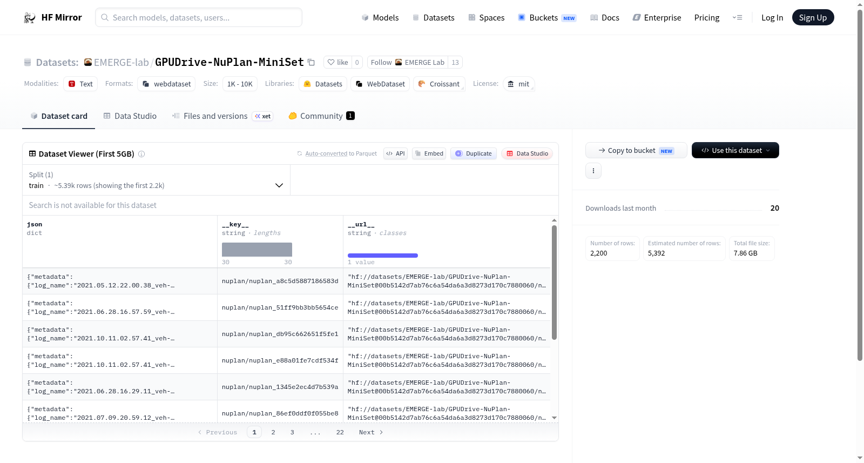Expand the extra navigation menu

[x=737, y=18]
